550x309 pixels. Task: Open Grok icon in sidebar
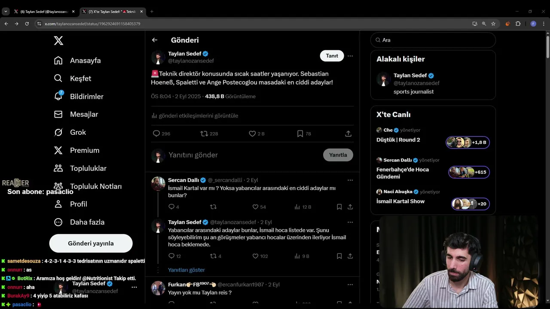[58, 132]
